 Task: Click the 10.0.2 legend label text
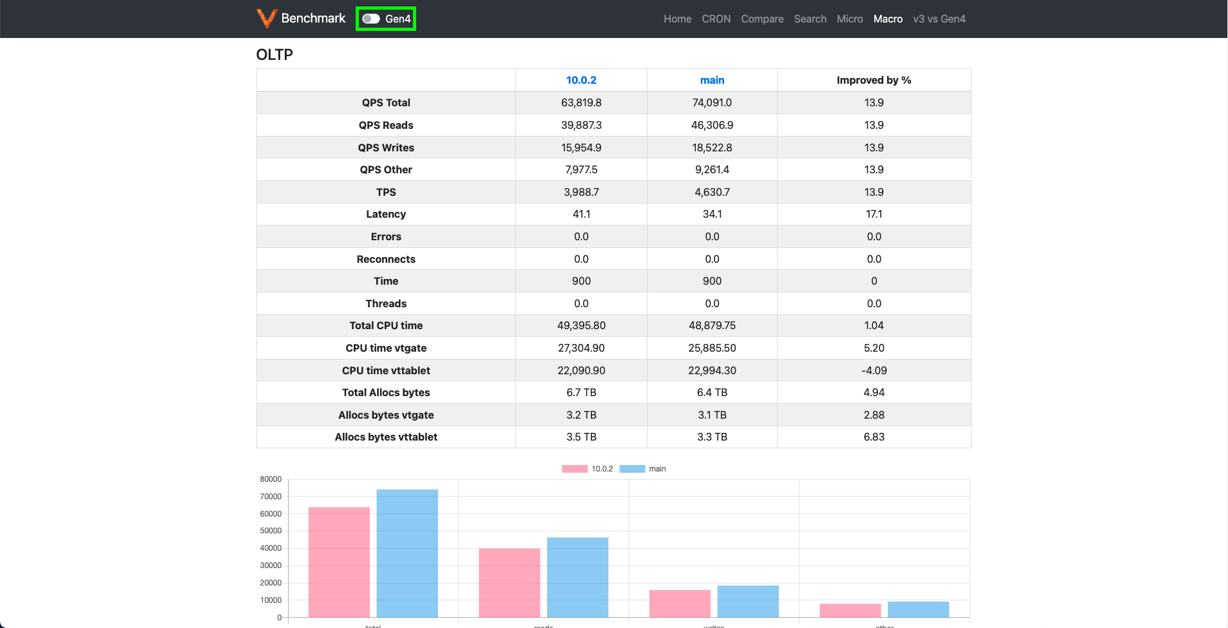coord(601,468)
